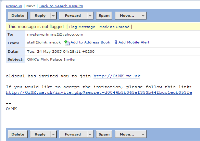Expand the top Move... dropdown
200x141 pixels.
tap(143, 16)
